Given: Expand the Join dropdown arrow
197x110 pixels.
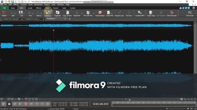Looking at the screenshot, I should tap(24, 13).
